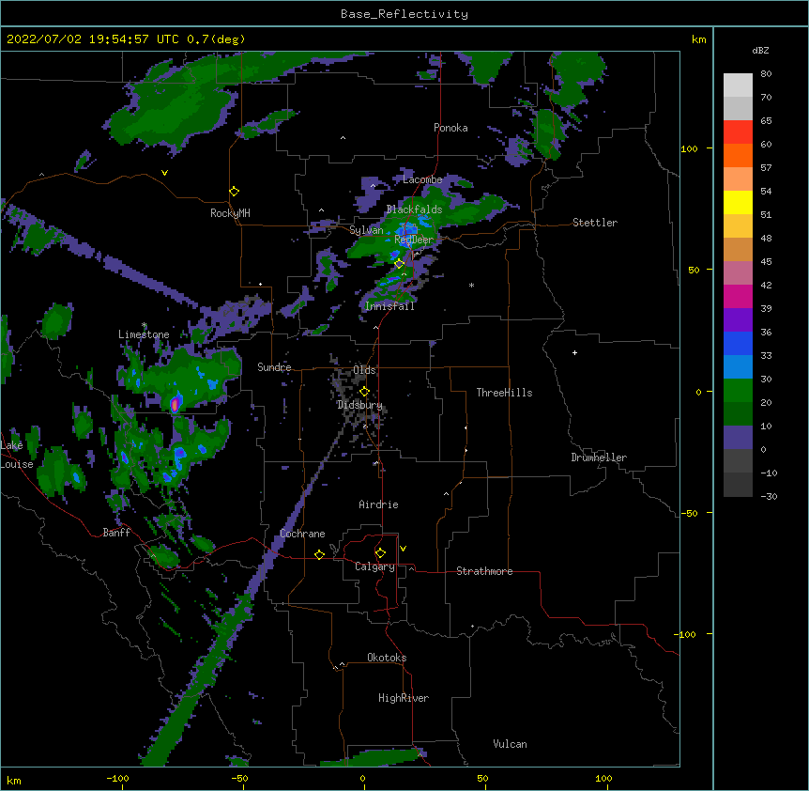Image resolution: width=809 pixels, height=791 pixels.
Task: Click the RedDeer city label
Action: click(414, 240)
